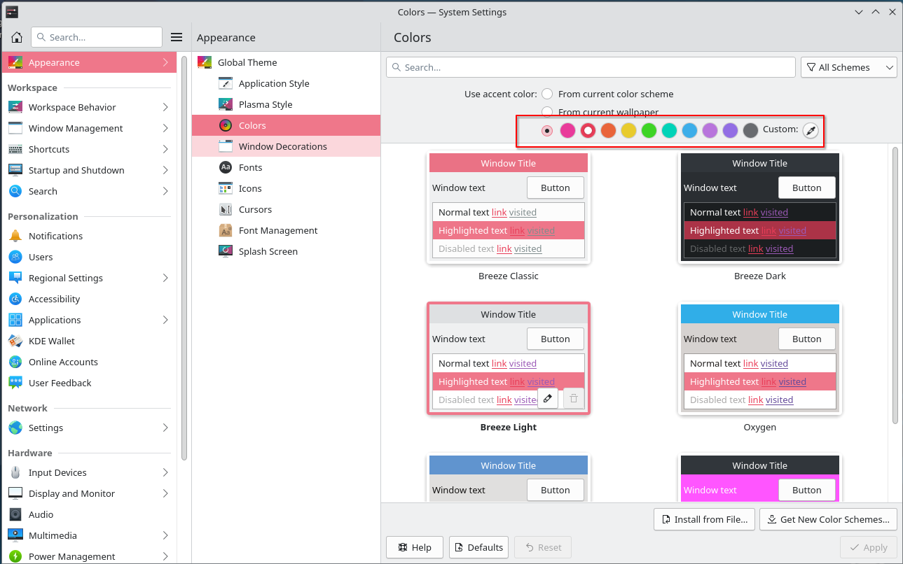The width and height of the screenshot is (903, 564).
Task: Click the home icon in sidebar header
Action: (x=17, y=37)
